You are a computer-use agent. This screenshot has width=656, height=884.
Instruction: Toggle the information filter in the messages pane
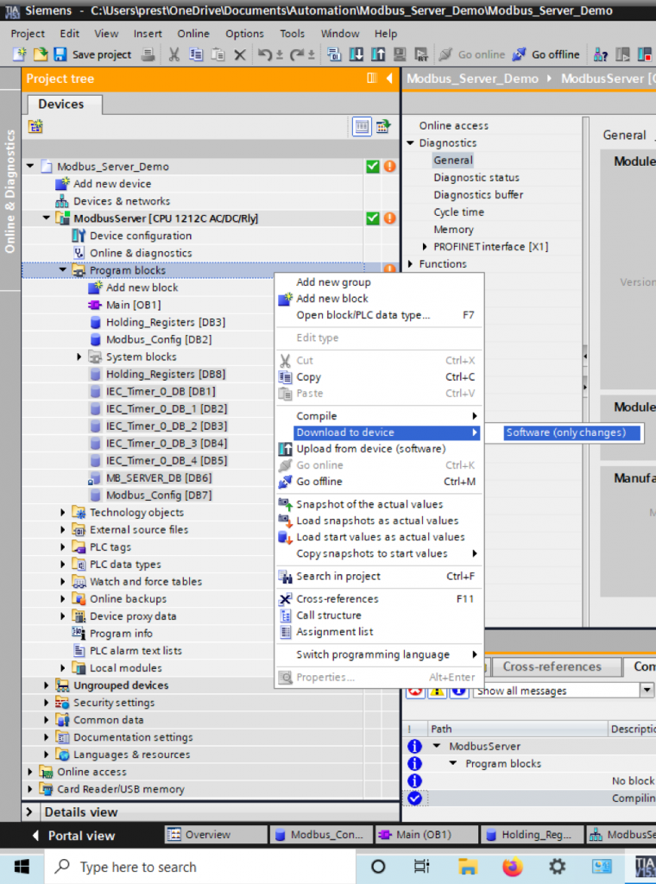(459, 691)
